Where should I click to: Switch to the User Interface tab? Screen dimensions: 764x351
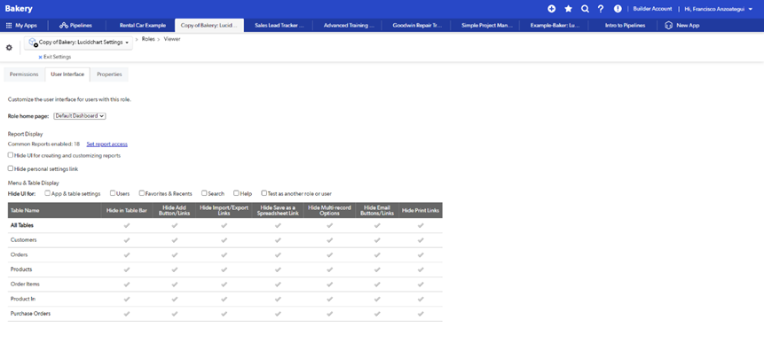click(x=67, y=74)
